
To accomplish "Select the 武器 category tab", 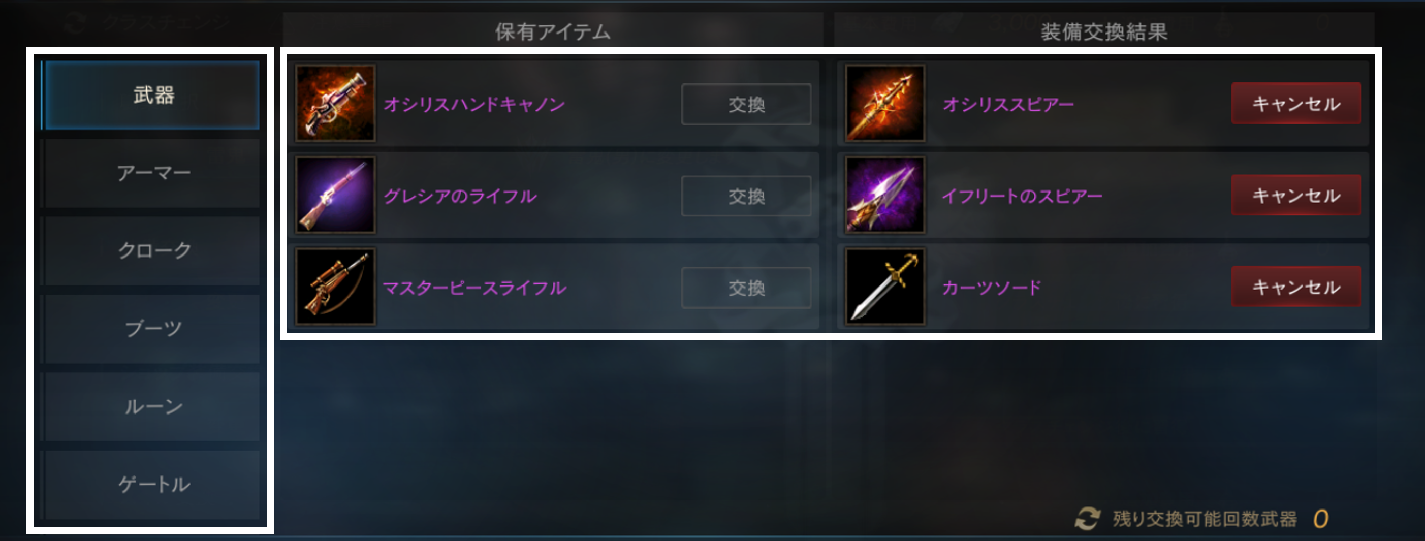I will tap(152, 95).
